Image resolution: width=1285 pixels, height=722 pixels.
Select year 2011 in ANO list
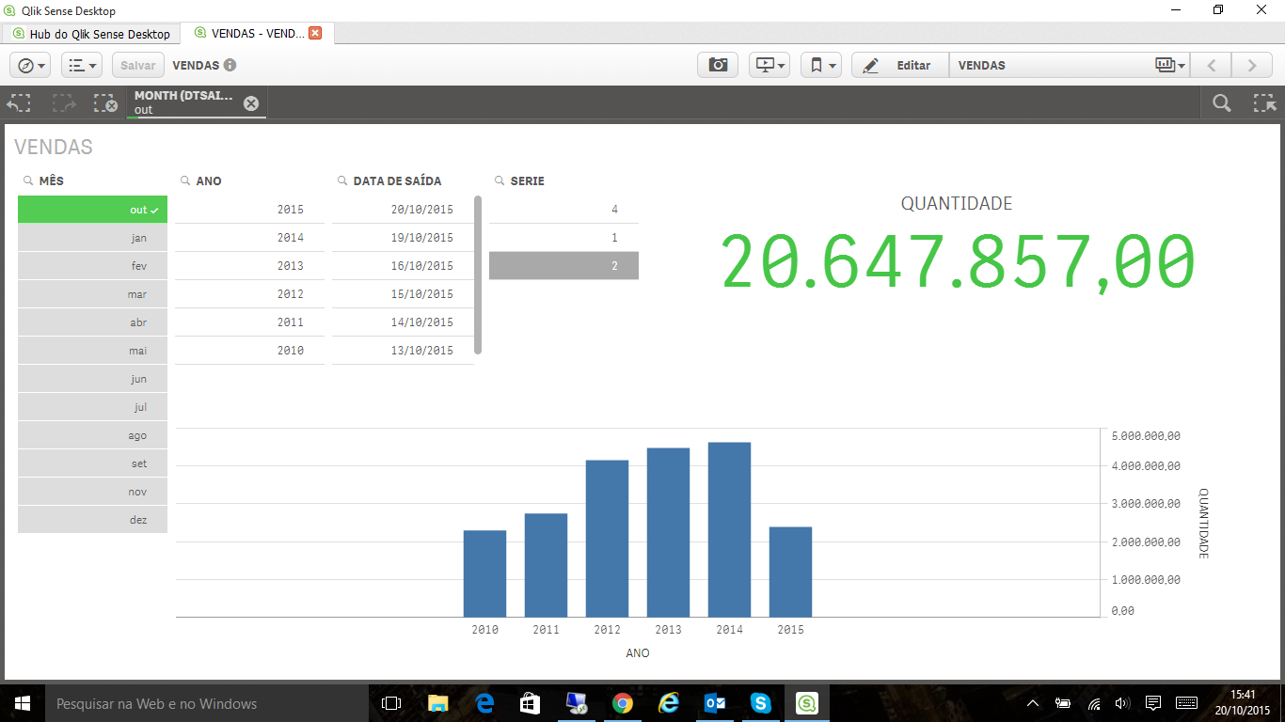[x=249, y=322]
